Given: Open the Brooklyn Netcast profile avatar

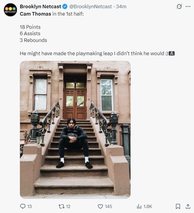Looking at the screenshot, I should [x=10, y=10].
